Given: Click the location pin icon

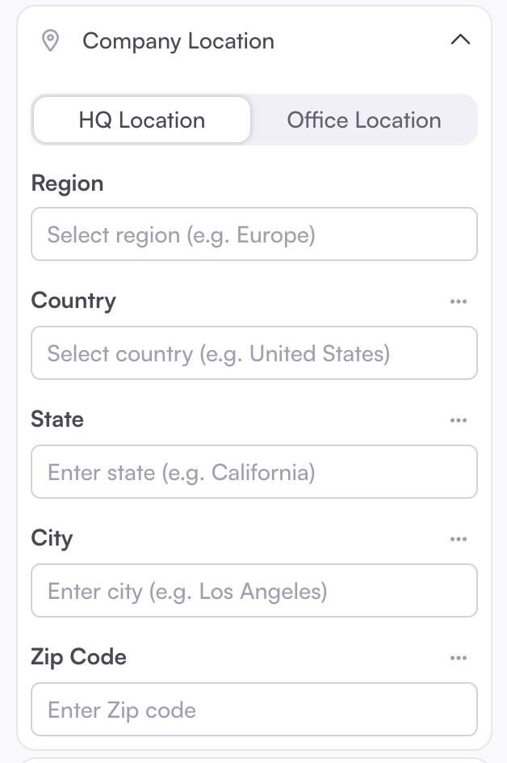Looking at the screenshot, I should [x=51, y=41].
